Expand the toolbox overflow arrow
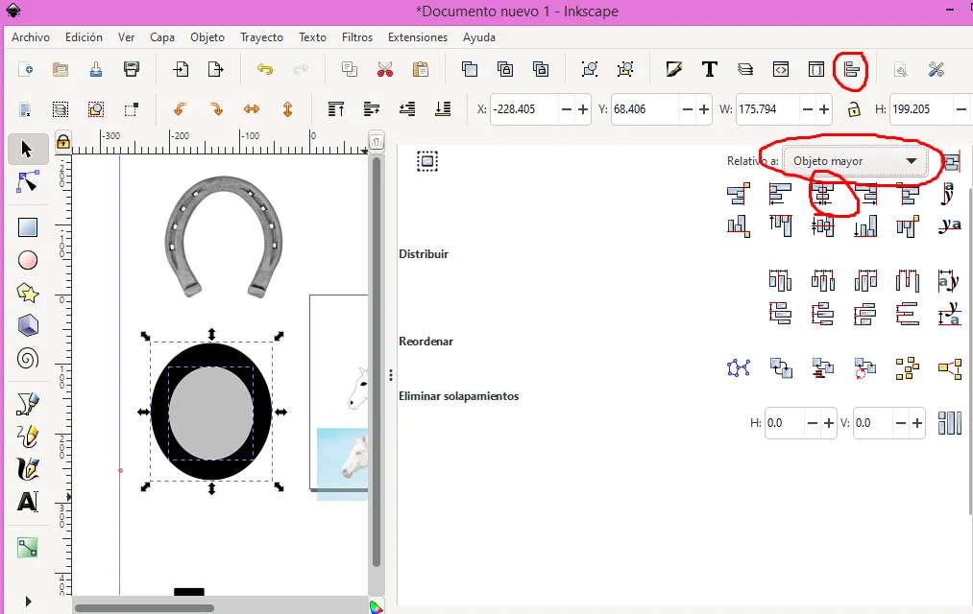This screenshot has width=973, height=614. tap(28, 602)
